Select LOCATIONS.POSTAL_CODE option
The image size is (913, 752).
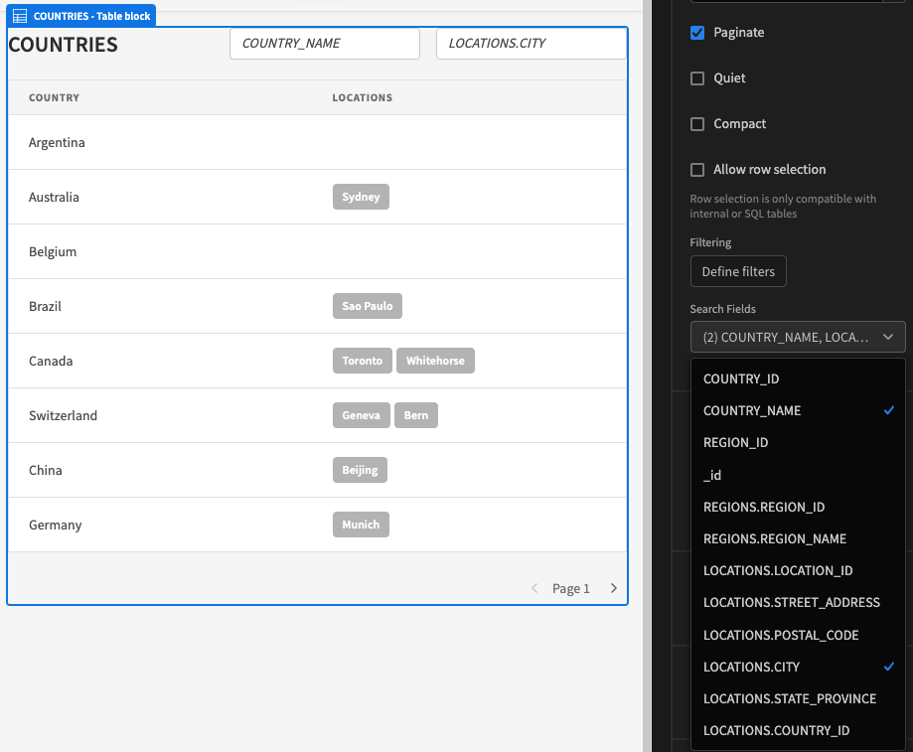tap(798, 635)
